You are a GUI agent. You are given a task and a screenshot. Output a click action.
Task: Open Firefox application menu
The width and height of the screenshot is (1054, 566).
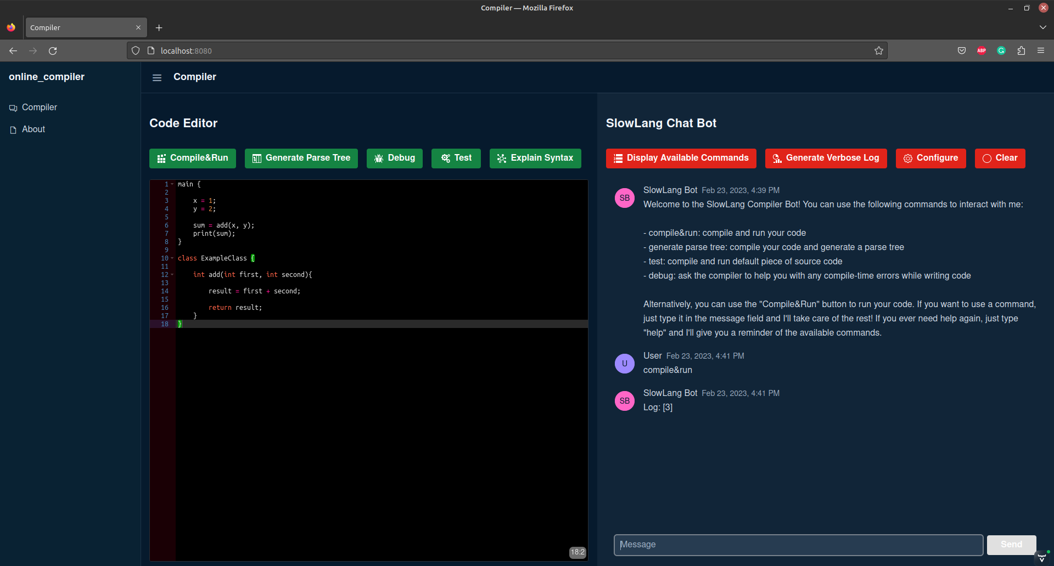1041,50
